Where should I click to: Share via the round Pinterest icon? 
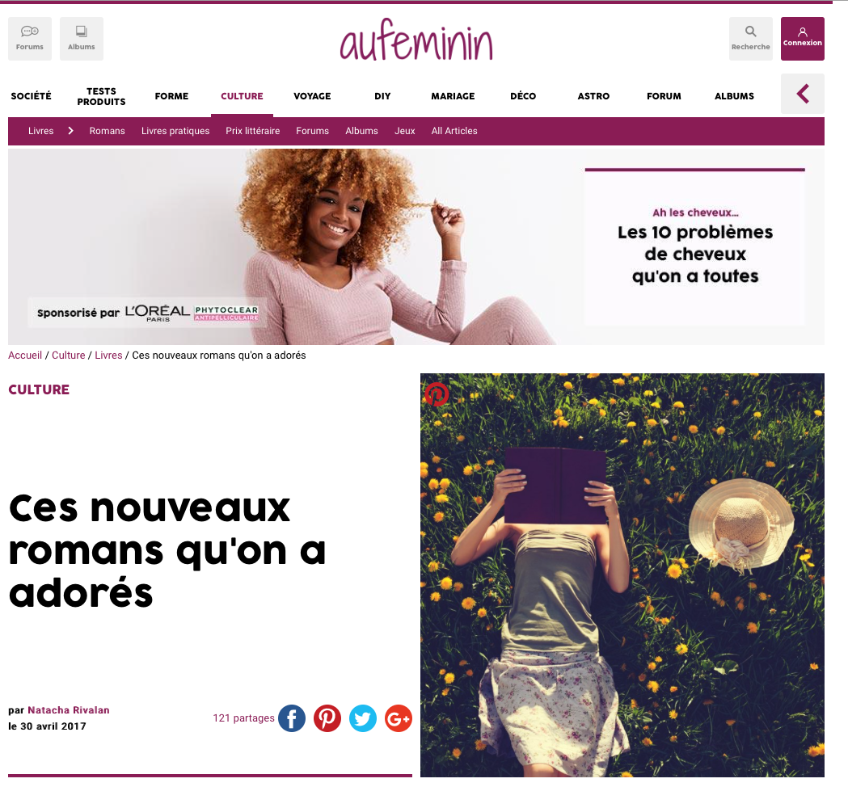(327, 718)
